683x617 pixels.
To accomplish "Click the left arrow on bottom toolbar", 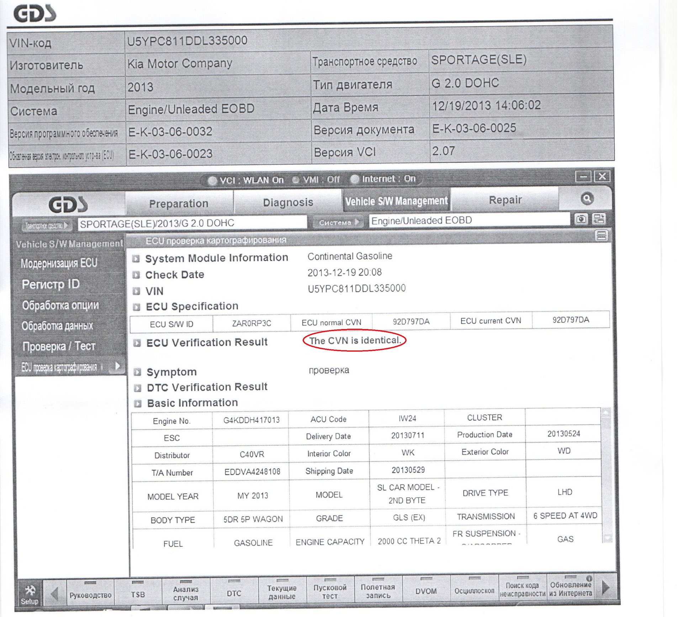I will pos(54,594).
